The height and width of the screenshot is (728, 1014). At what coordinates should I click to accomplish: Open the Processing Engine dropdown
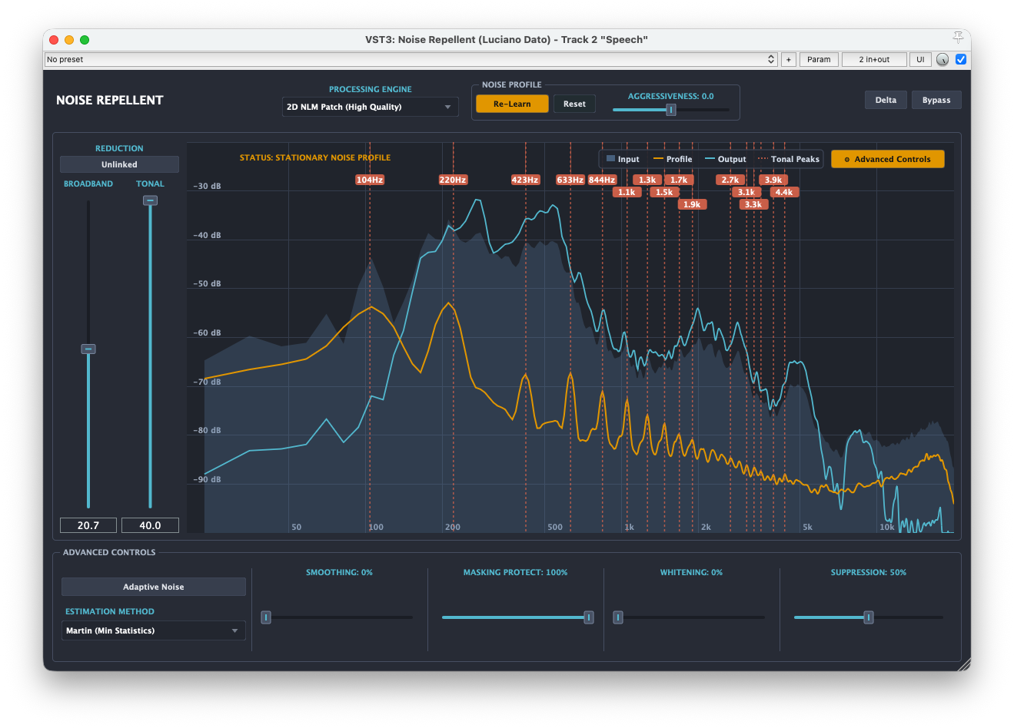tap(370, 107)
